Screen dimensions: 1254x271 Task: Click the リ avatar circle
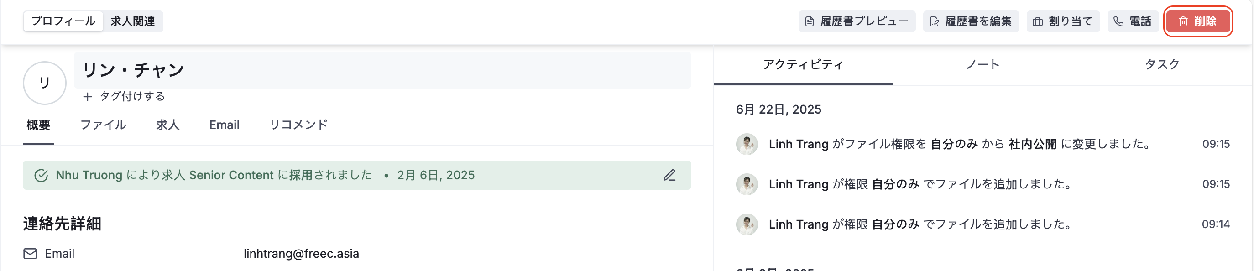(45, 83)
